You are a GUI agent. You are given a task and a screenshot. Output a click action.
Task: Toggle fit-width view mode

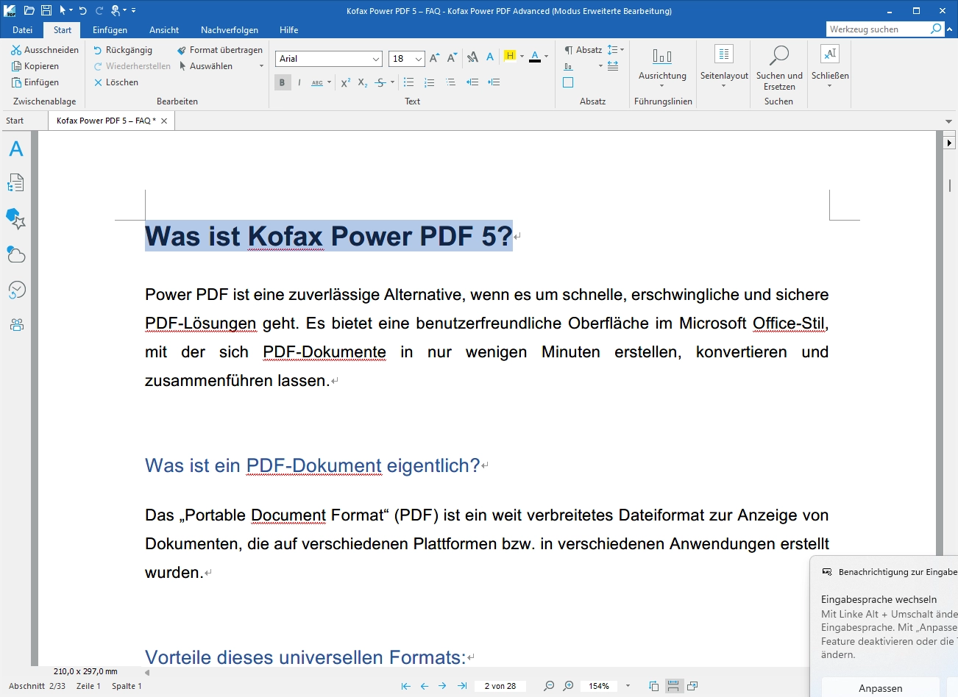pos(673,686)
